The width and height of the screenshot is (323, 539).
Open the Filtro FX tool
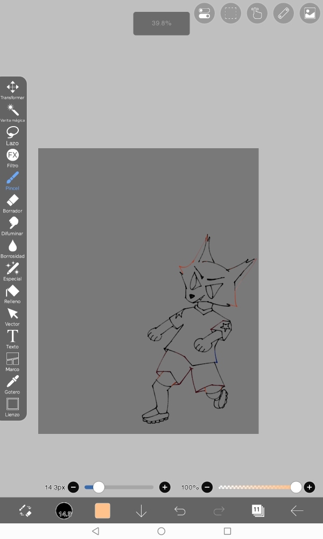12,158
